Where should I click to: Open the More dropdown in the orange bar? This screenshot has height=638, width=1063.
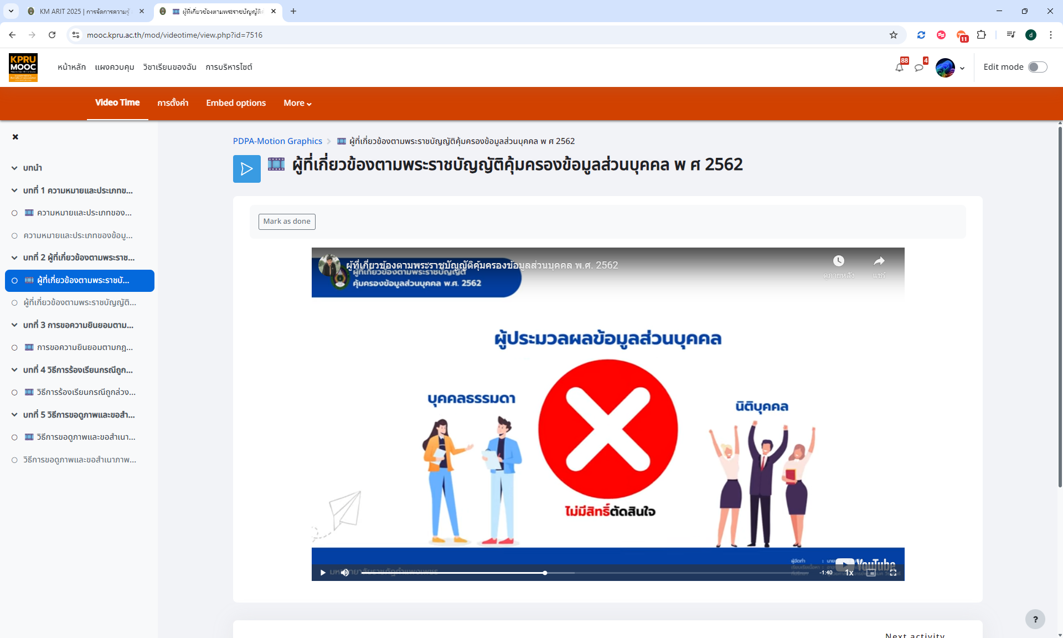(x=297, y=103)
